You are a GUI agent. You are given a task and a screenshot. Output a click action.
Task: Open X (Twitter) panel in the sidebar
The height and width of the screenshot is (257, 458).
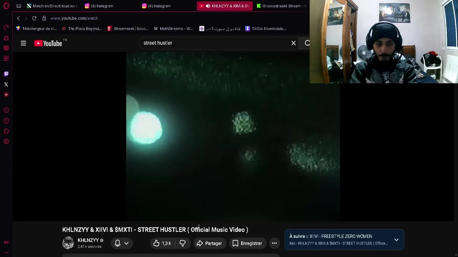point(6,84)
